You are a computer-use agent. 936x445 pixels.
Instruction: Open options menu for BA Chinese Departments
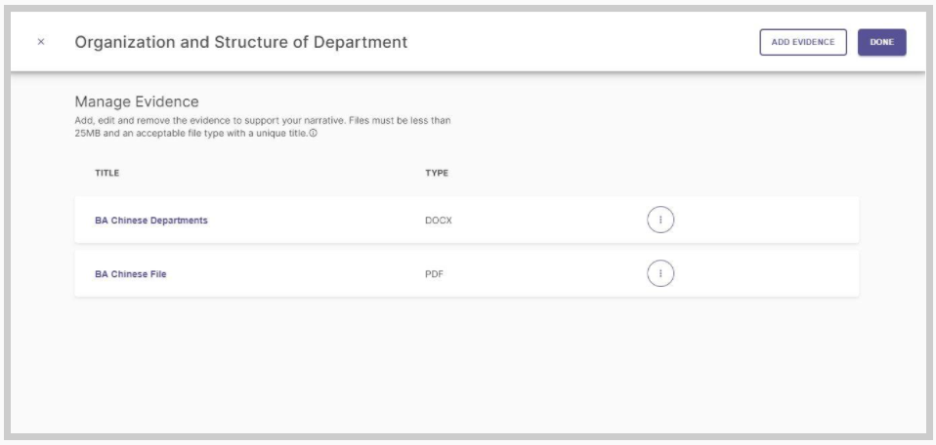(x=660, y=220)
